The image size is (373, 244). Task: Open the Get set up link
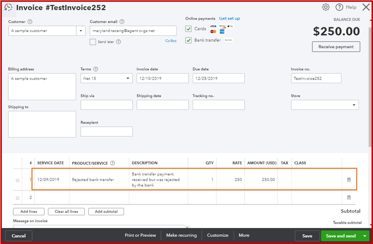pos(230,19)
